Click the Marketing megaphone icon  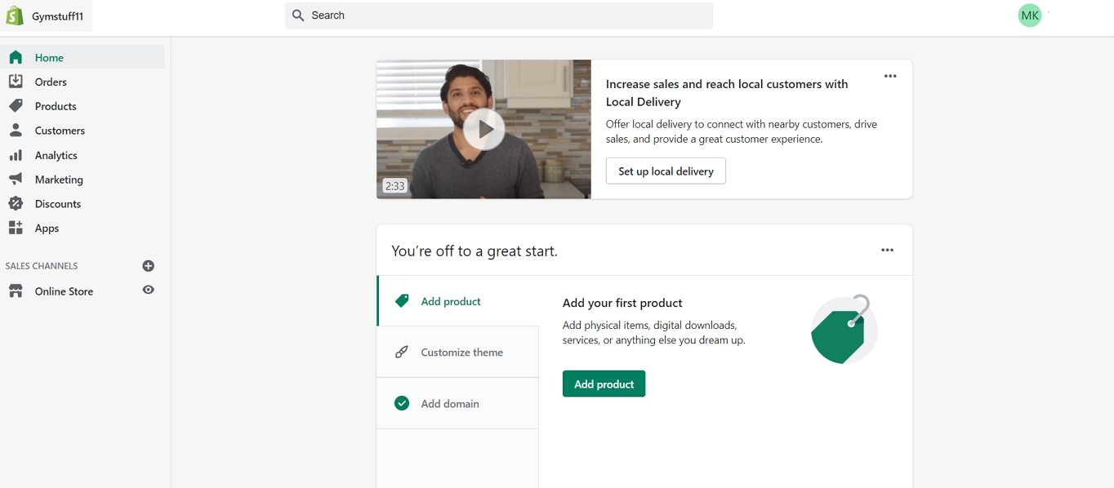point(16,180)
